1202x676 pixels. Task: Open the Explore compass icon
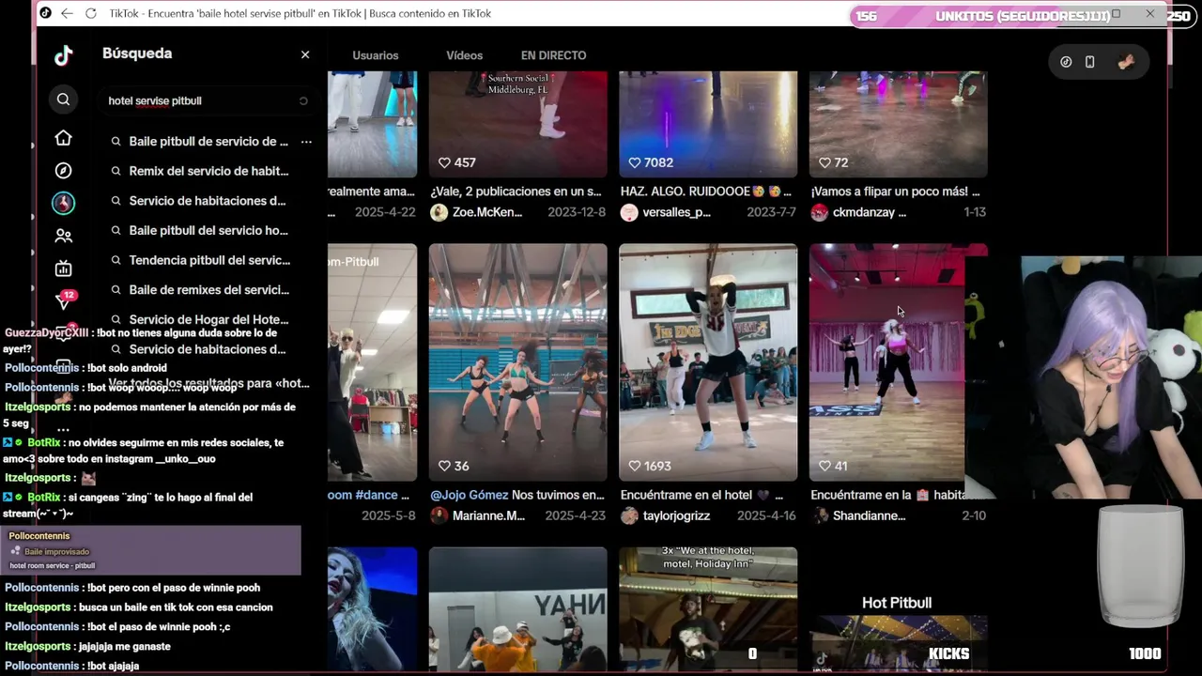click(63, 171)
